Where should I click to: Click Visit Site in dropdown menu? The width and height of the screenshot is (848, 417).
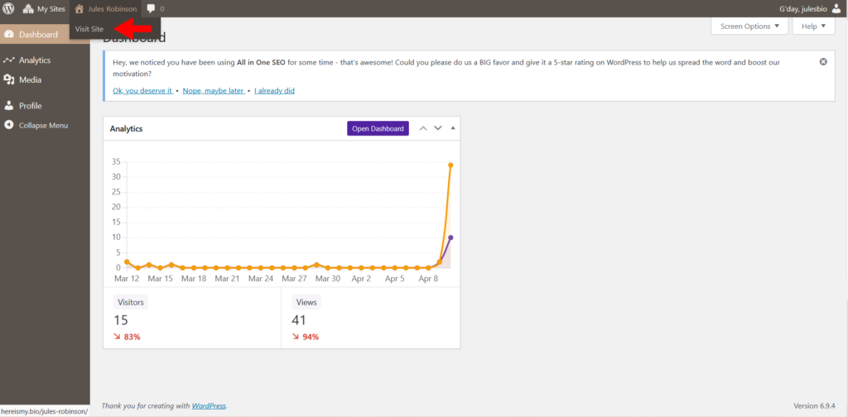pyautogui.click(x=89, y=29)
